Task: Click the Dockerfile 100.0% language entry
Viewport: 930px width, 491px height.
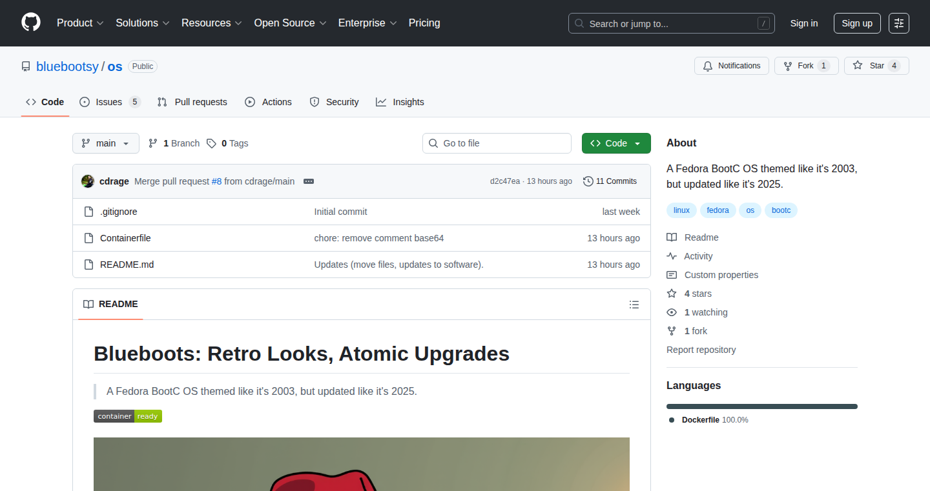Action: point(708,420)
